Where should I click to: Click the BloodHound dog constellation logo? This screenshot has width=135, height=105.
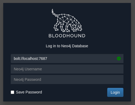(67, 20)
